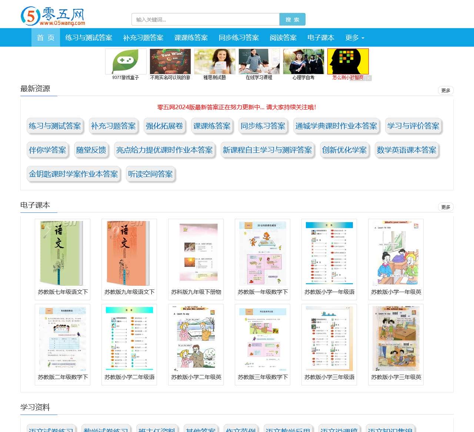
Task: Open 苏教版小学二年级语 textbook cover
Action: [x=129, y=339]
